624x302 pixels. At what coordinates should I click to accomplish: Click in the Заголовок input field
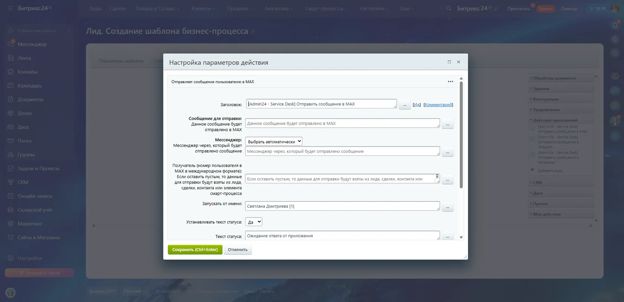(x=321, y=104)
